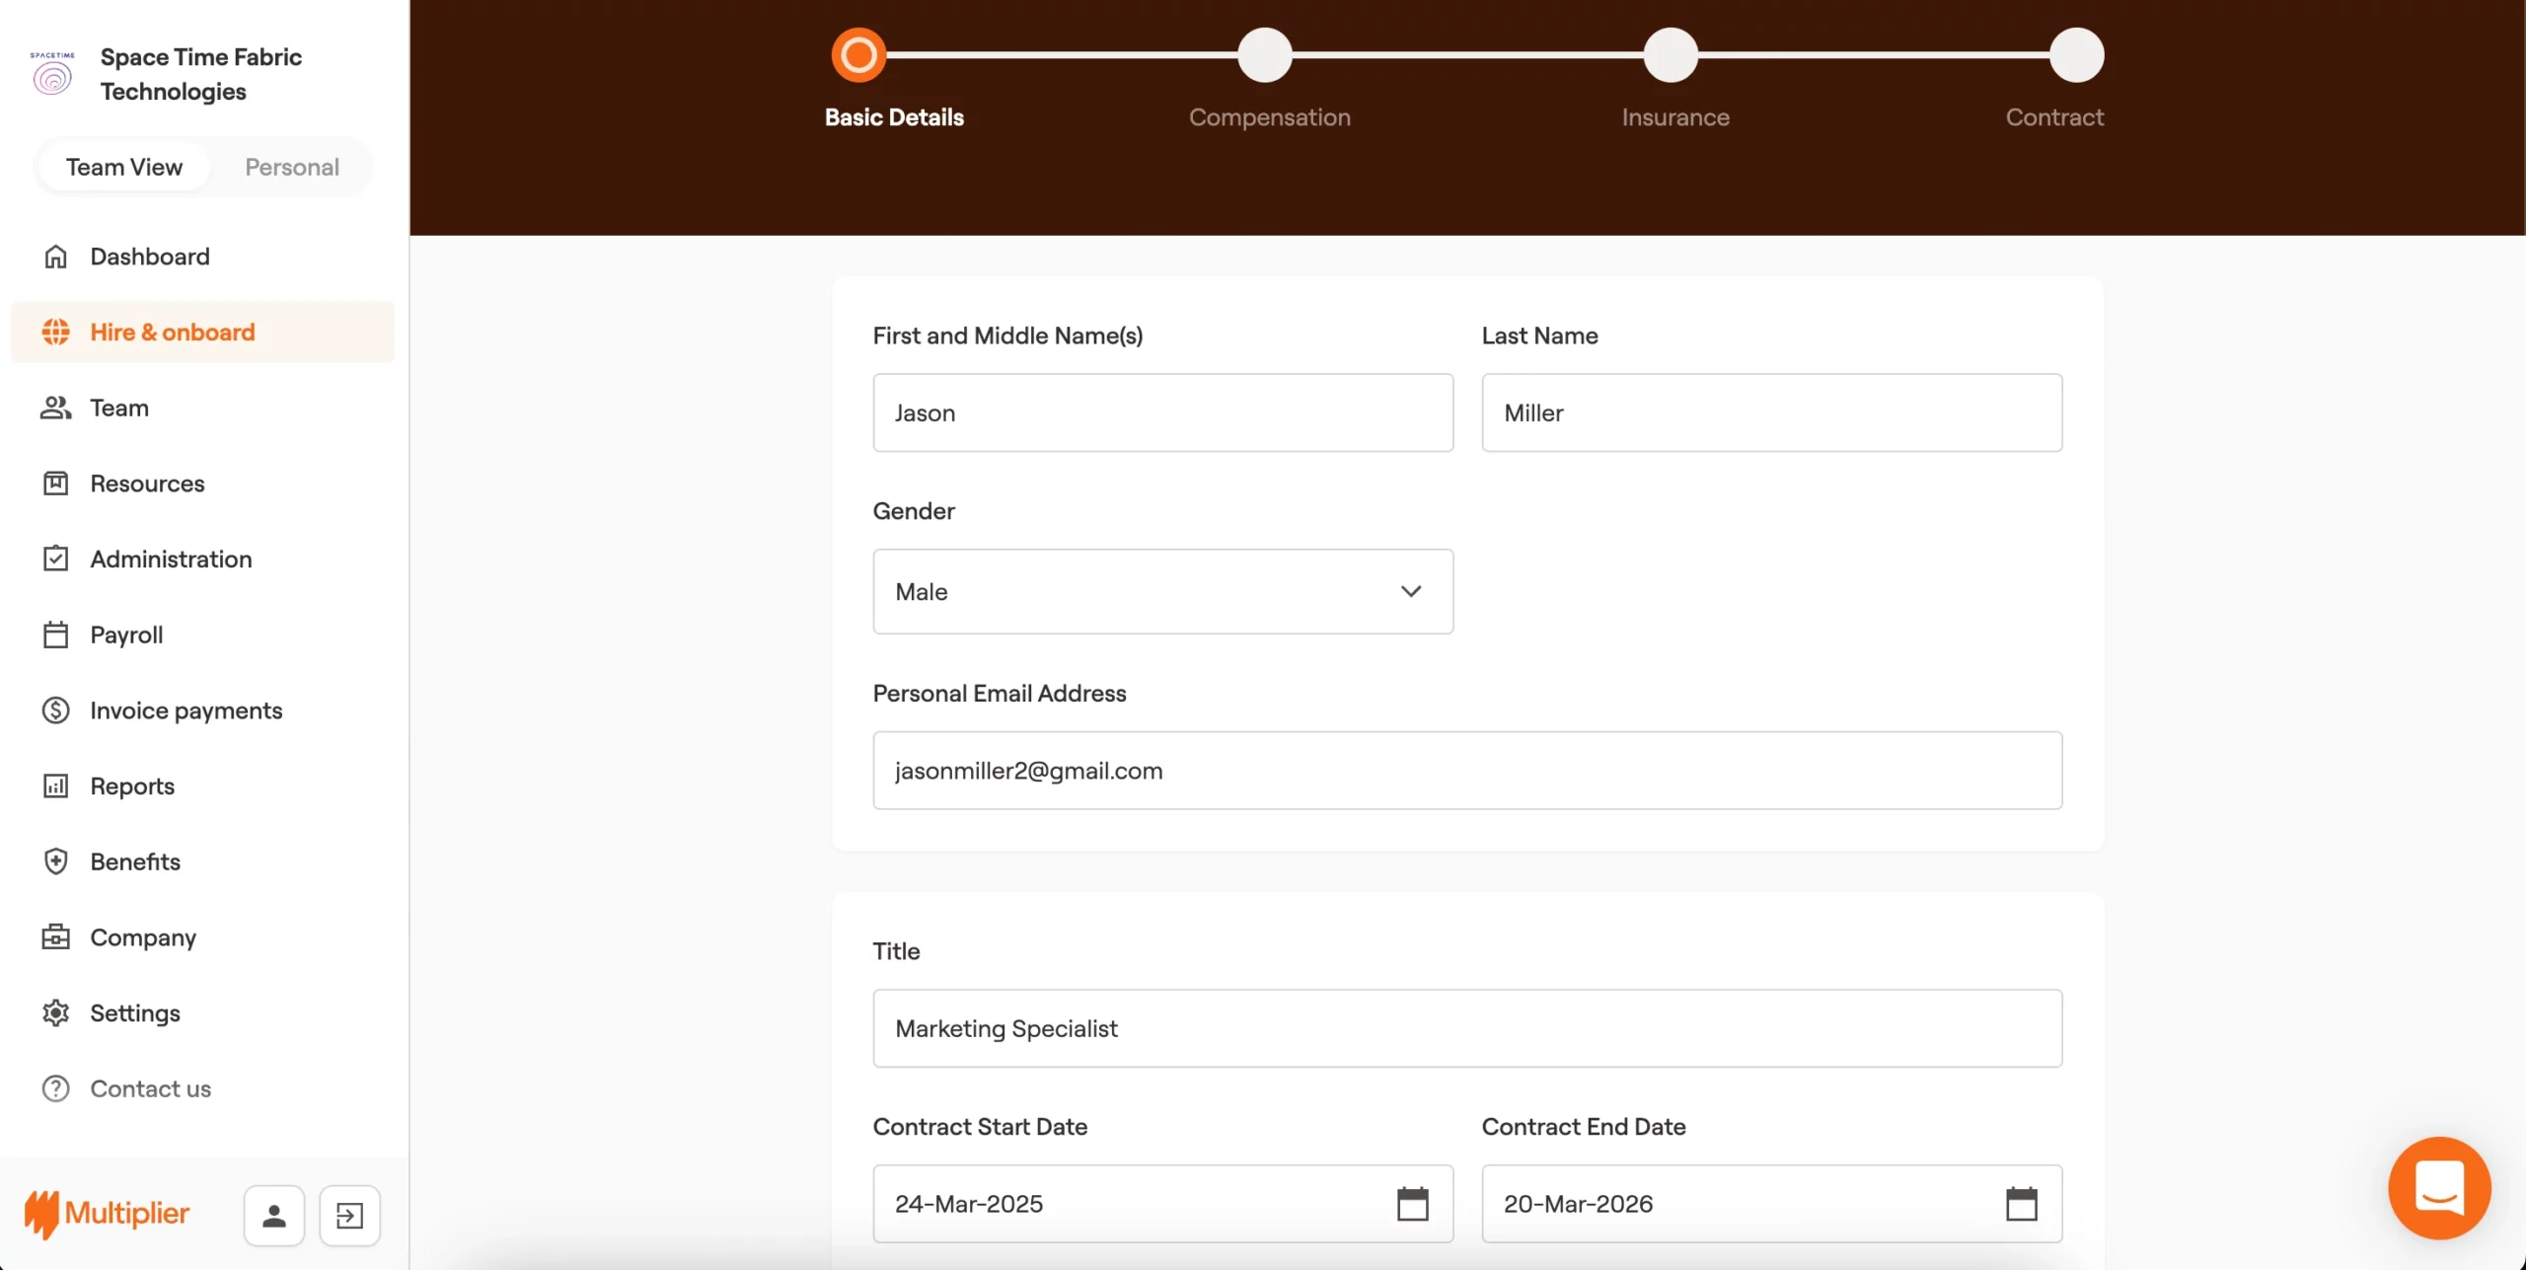Click Space Time Fabric Technologies name

[x=201, y=74]
